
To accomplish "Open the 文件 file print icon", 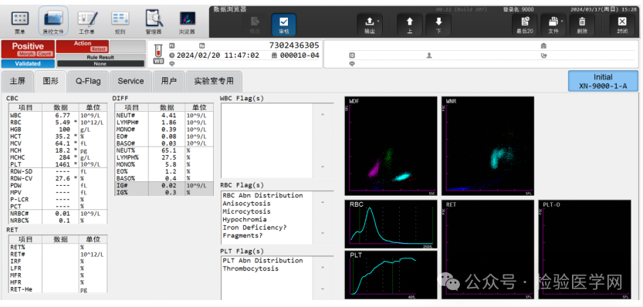I will click(553, 25).
